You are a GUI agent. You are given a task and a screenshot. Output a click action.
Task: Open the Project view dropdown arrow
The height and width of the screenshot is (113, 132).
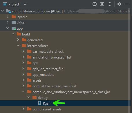tap(25, 4)
